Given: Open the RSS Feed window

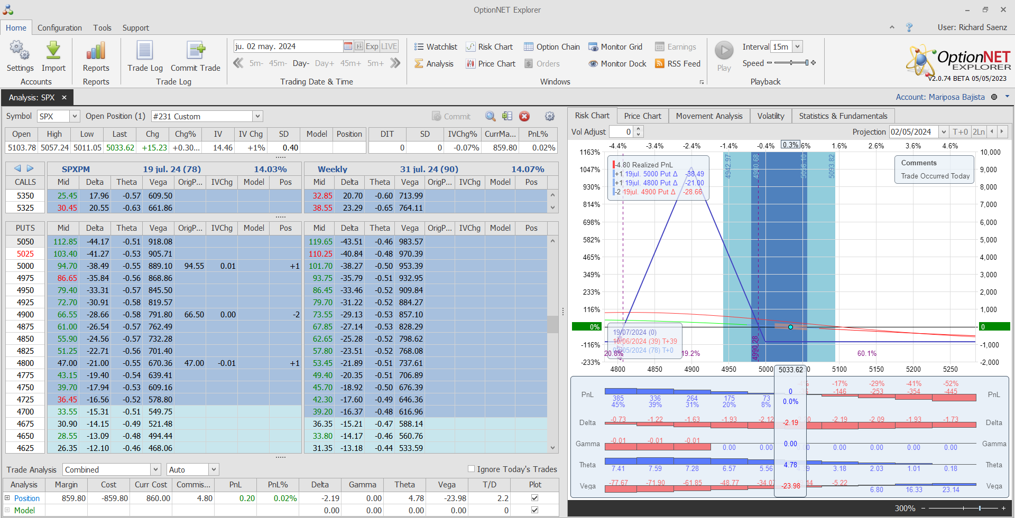Looking at the screenshot, I should coord(678,64).
